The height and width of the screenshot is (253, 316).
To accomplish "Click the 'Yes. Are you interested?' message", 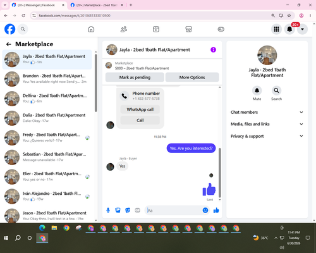I will click(191, 148).
